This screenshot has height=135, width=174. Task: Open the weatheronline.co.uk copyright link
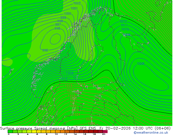tap(151, 133)
